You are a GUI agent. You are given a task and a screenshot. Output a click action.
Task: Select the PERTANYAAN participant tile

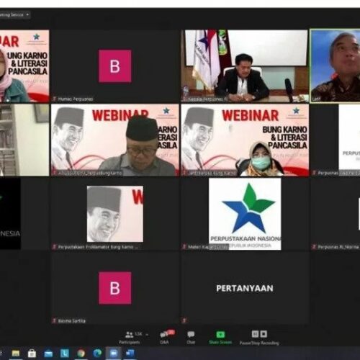click(x=245, y=288)
